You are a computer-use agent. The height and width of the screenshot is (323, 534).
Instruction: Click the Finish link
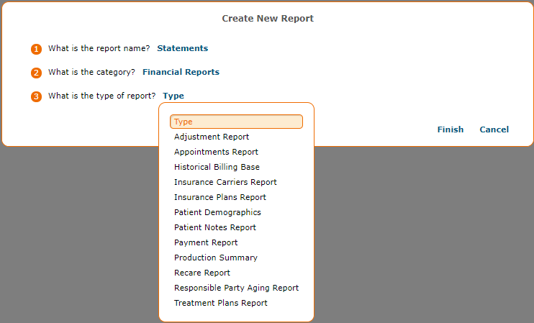[x=451, y=129]
